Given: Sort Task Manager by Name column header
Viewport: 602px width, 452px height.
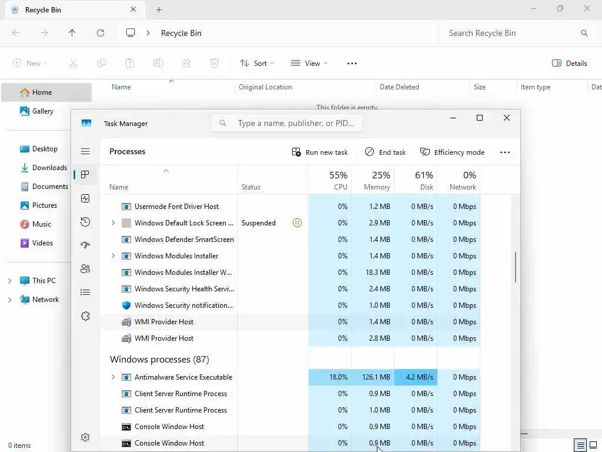Looking at the screenshot, I should [169, 181].
